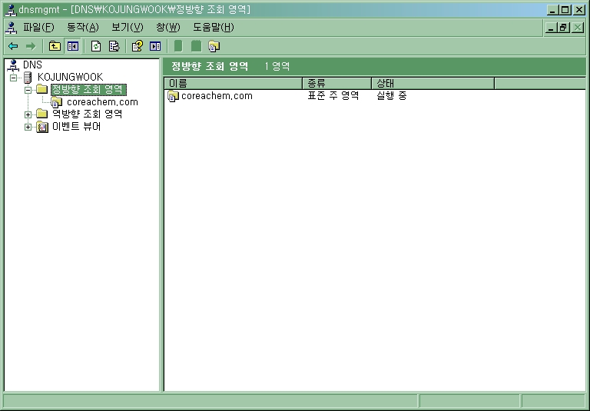Select 이벤트 뷰어 tree label
The width and height of the screenshot is (590, 411).
(x=76, y=127)
